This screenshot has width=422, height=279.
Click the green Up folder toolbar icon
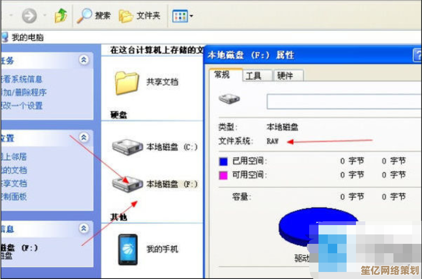[61, 15]
